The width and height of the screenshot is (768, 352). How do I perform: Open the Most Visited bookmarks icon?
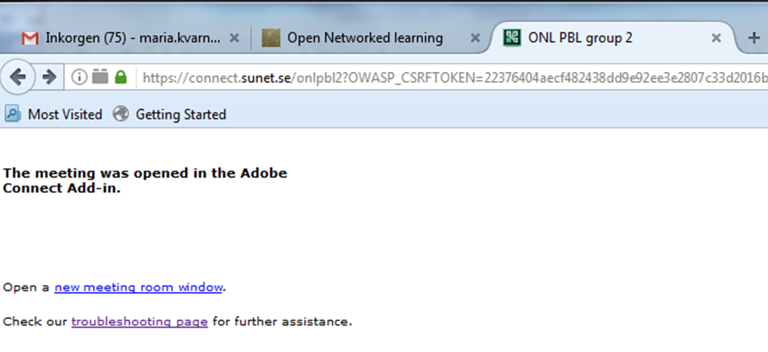12,114
